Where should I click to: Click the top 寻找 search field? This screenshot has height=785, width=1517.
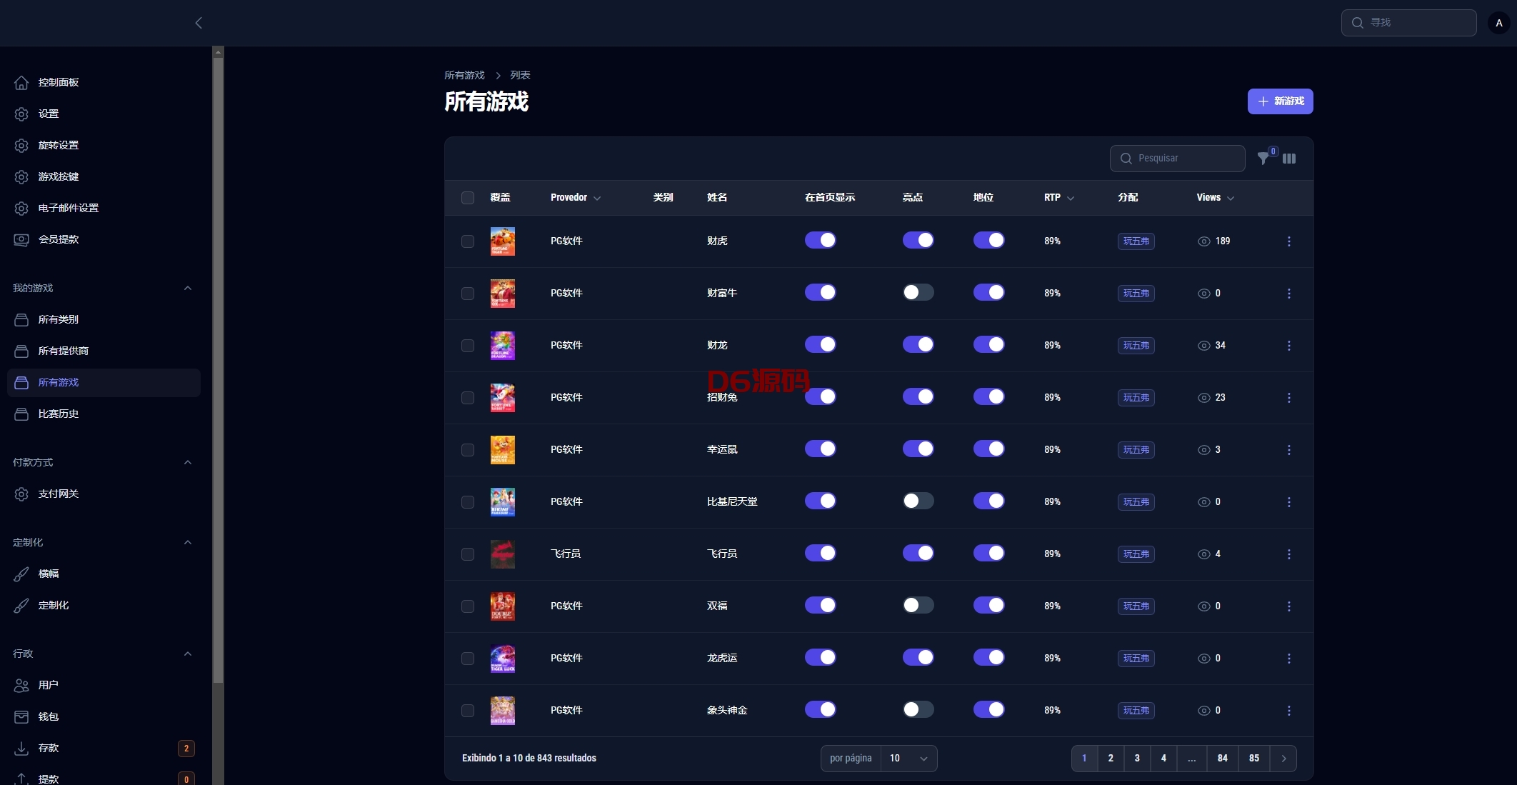[x=1408, y=23]
